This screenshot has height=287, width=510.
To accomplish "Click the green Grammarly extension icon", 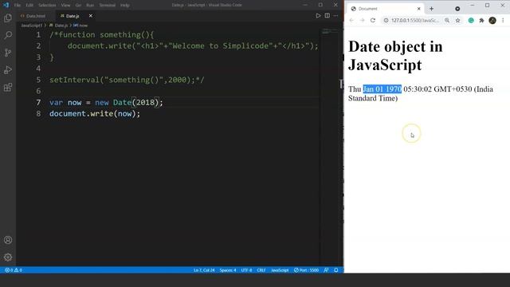I will 471,20.
